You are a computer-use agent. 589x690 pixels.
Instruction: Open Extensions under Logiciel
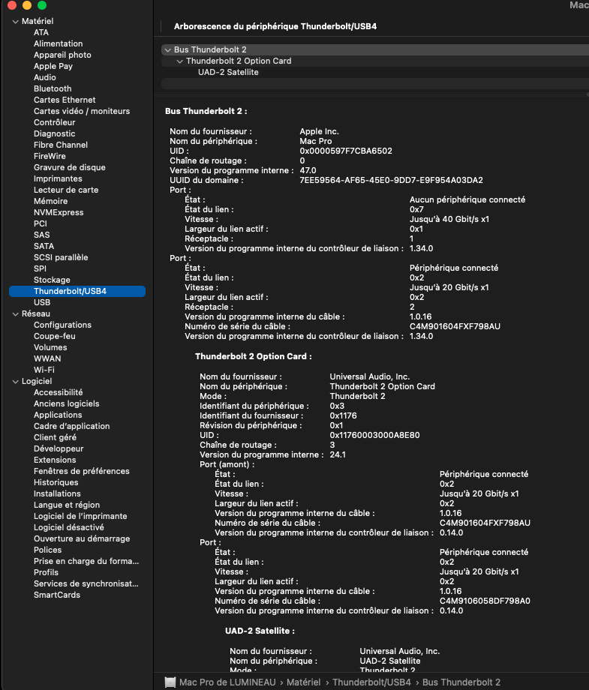[55, 460]
